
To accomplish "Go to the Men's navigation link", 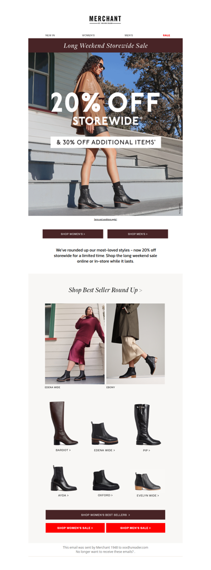I will 129,35.
